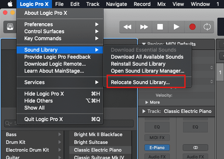Click the lower inspector stepper arrows
This screenshot has height=159, width=224.
[x=211, y=82]
